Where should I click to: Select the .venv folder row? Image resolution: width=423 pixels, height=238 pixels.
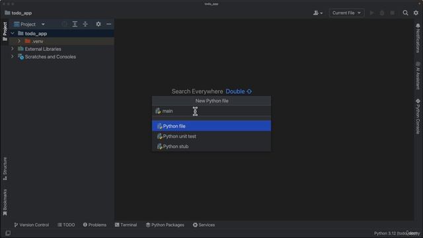(61, 41)
